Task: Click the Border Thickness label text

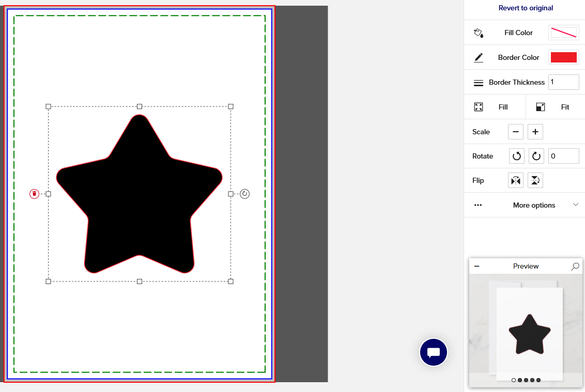Action: (516, 83)
